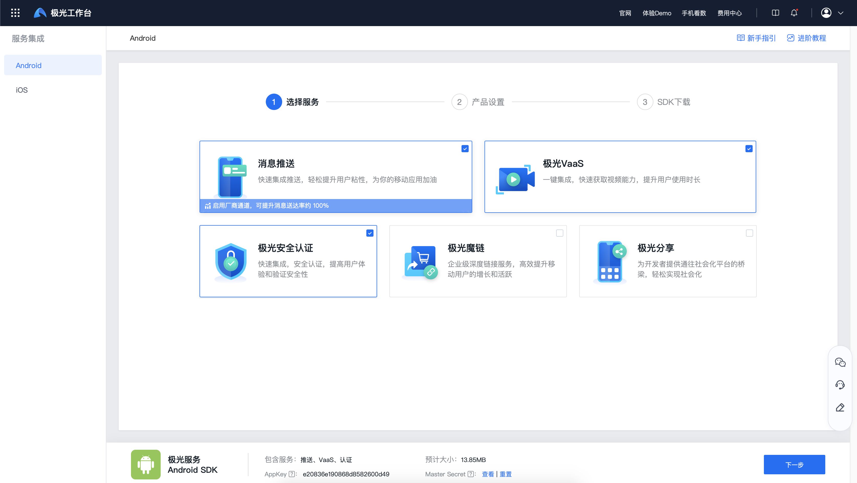Click the vendor channel banner 启用厂商通道
Viewport: 857px width, 483px height.
coord(336,206)
